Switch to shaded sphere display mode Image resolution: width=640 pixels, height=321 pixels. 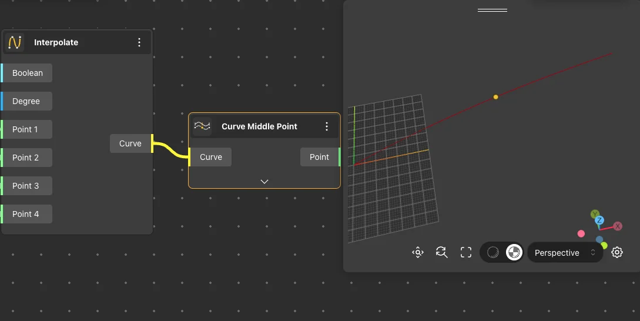click(x=493, y=253)
